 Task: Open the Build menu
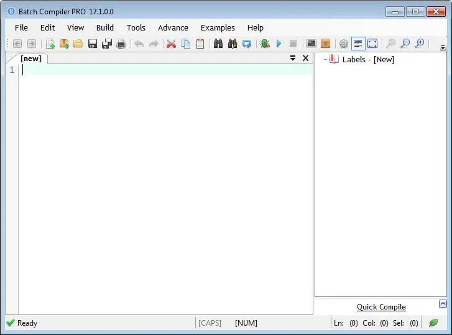(x=105, y=28)
